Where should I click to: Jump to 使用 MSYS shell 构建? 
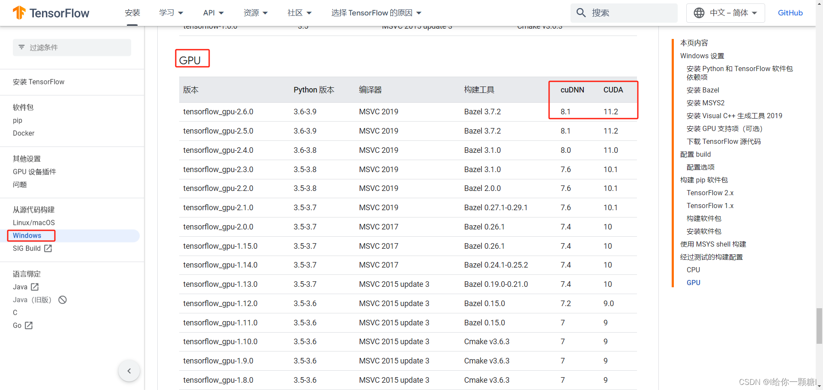pyautogui.click(x=713, y=244)
